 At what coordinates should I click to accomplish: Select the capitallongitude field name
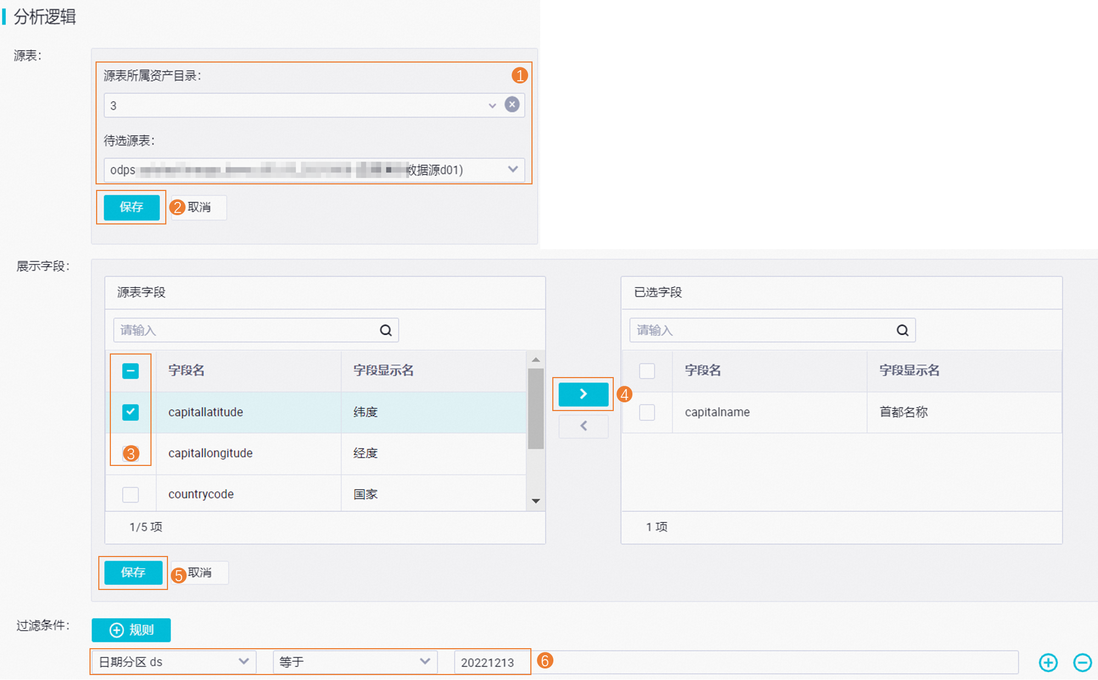coord(210,453)
